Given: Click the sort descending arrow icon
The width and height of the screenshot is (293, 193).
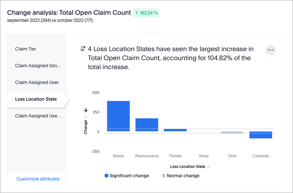Looking at the screenshot, I should click(x=86, y=110).
